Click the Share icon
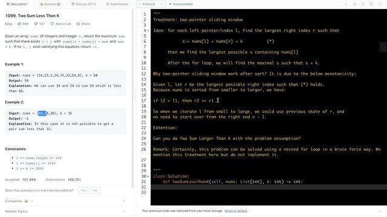Viewport: 387px width, 217px height. [x=78, y=24]
